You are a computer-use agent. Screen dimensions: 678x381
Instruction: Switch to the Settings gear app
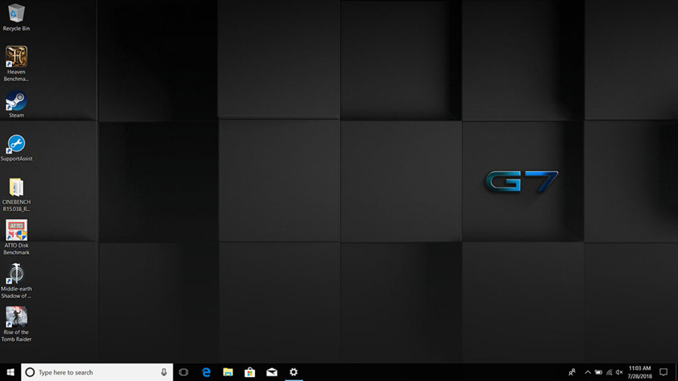pyautogui.click(x=294, y=372)
